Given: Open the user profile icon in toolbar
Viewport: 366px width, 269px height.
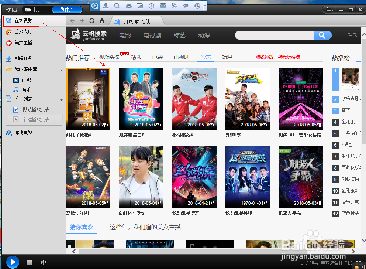Looking at the screenshot, I should pyautogui.click(x=106, y=6).
